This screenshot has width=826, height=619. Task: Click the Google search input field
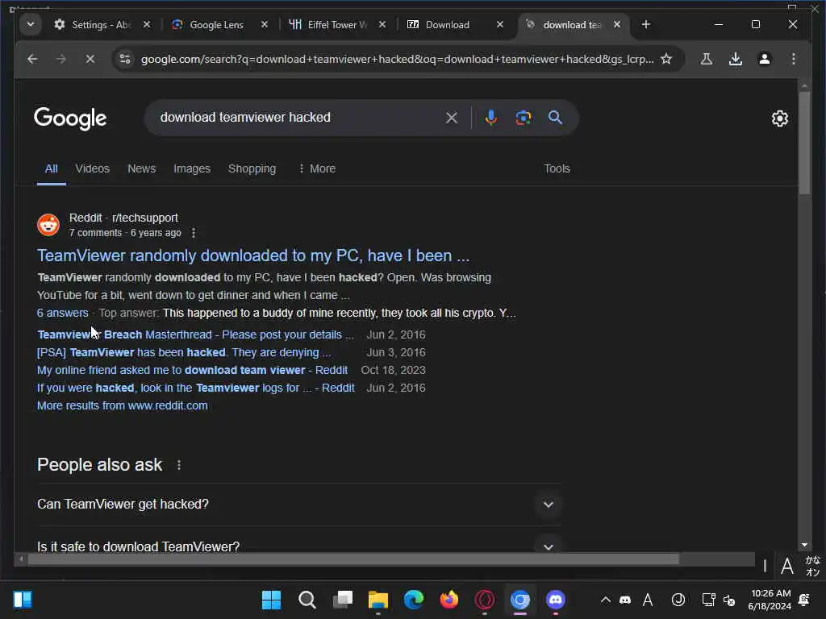[298, 118]
